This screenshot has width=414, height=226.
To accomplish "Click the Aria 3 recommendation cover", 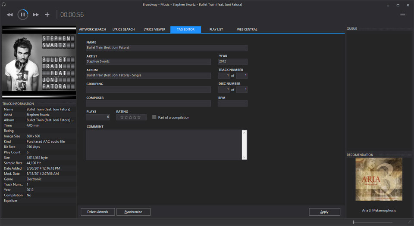I will tap(379, 179).
